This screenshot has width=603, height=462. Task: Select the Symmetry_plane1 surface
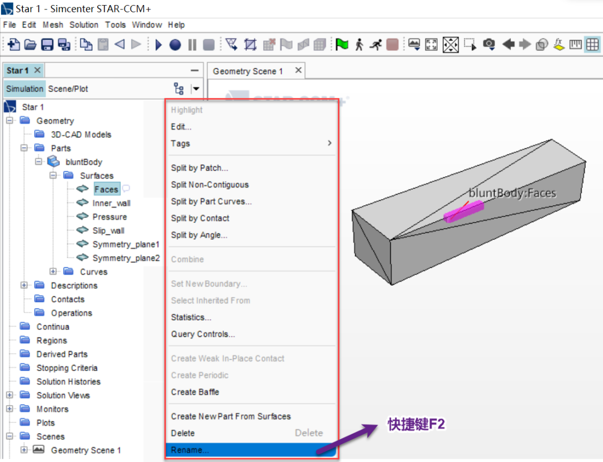coord(126,244)
